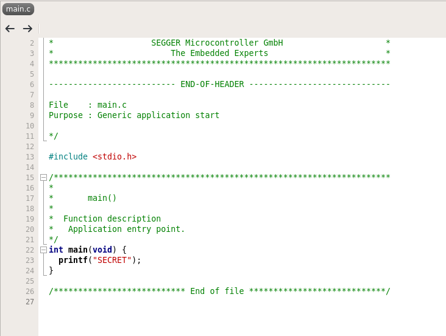Click line number 27 in the gutter

point(31,301)
